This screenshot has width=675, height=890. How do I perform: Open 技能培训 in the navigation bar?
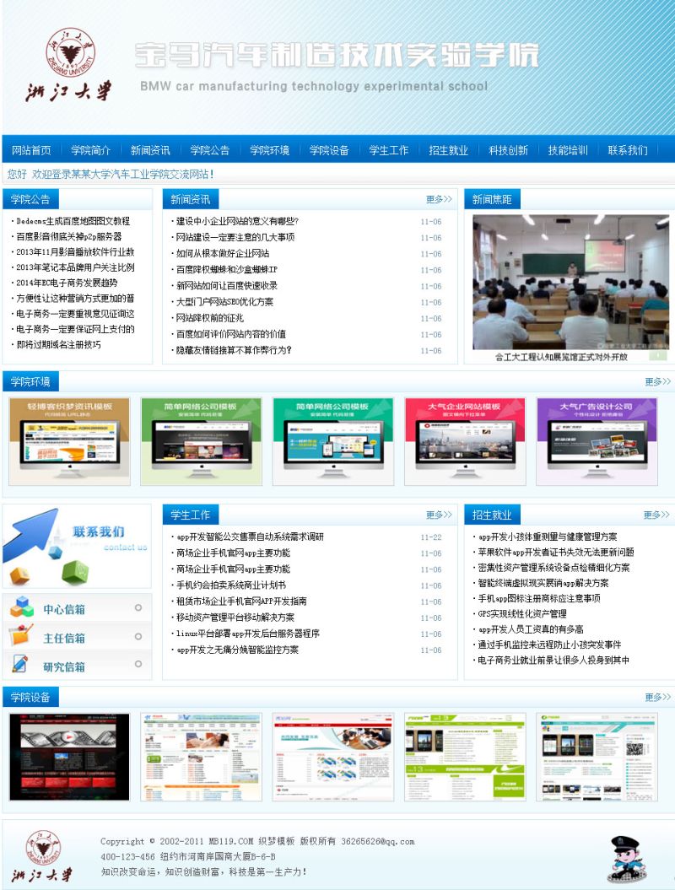coord(568,150)
